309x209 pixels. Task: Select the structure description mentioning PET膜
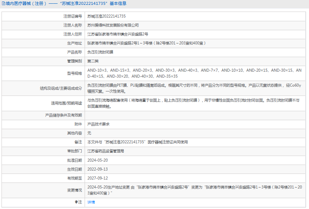click(x=194, y=88)
